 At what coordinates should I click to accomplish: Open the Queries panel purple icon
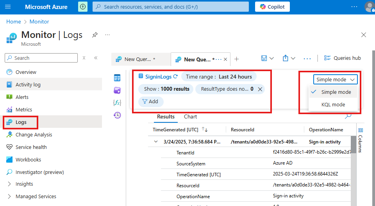point(117,90)
